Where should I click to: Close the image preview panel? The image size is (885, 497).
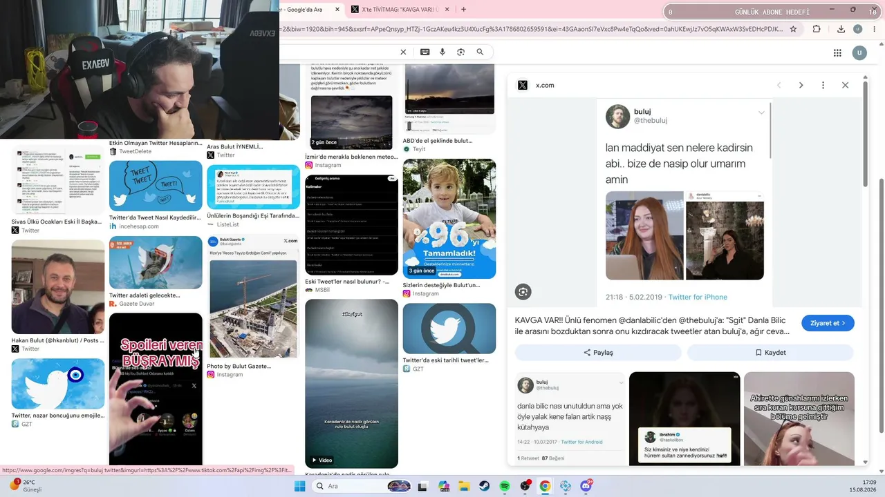(845, 85)
